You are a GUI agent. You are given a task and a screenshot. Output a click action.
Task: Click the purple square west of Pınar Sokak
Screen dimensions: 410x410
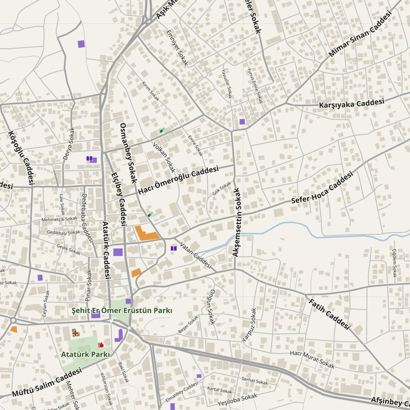(x=40, y=278)
